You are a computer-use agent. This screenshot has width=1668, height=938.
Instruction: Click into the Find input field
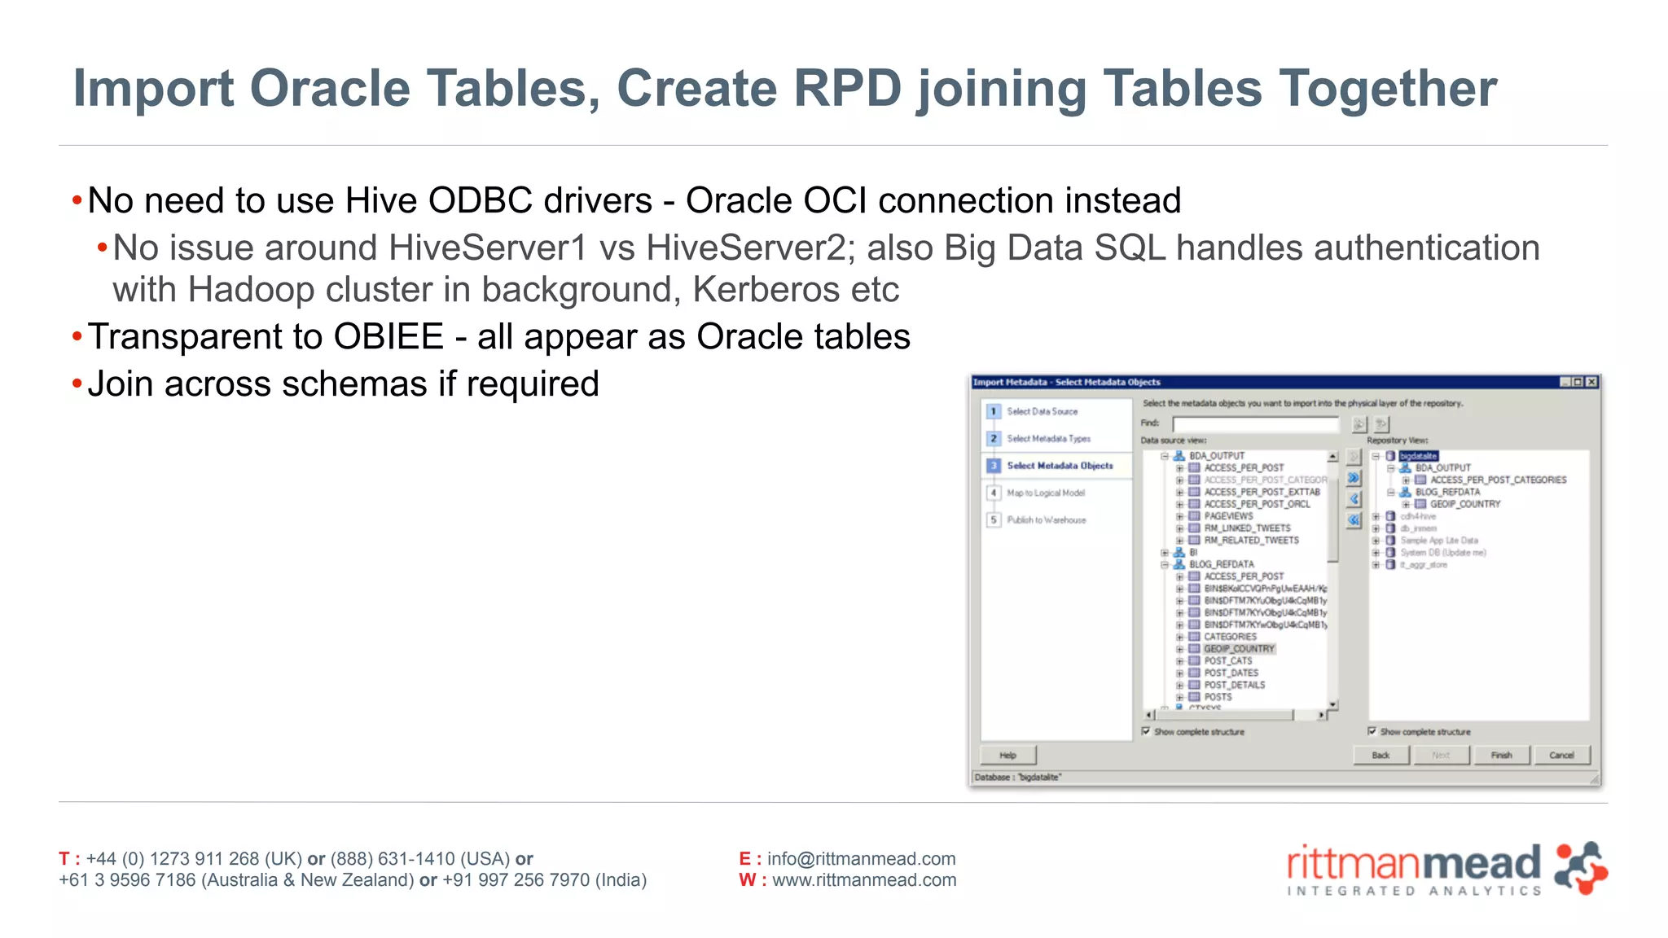[1255, 424]
